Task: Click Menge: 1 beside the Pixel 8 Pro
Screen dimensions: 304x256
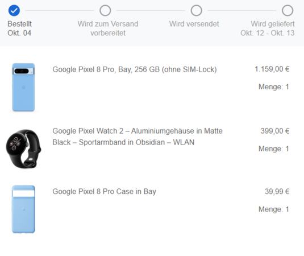Action: (274, 87)
